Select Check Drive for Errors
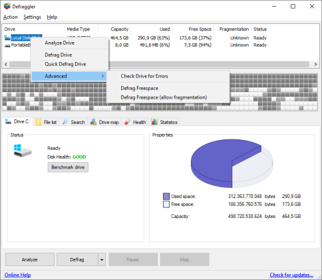This screenshot has width=322, height=280. tap(144, 76)
